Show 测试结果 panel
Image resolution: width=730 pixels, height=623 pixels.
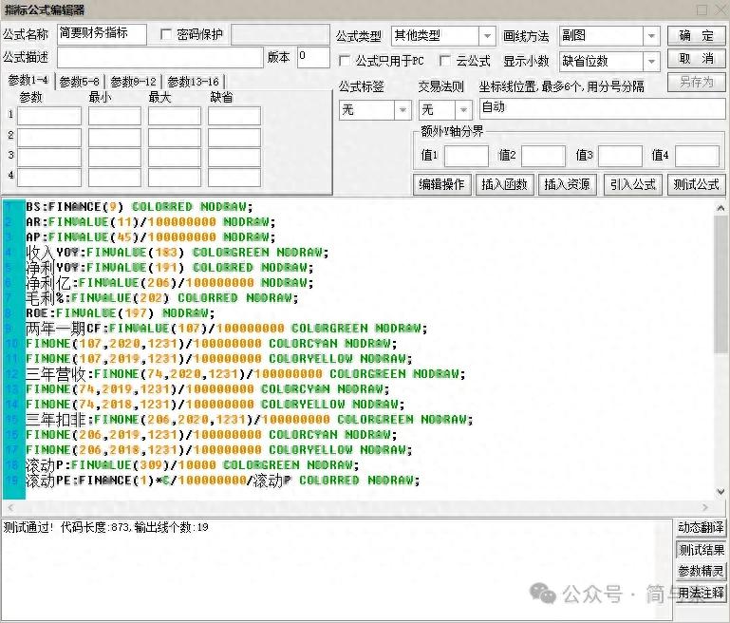(701, 550)
